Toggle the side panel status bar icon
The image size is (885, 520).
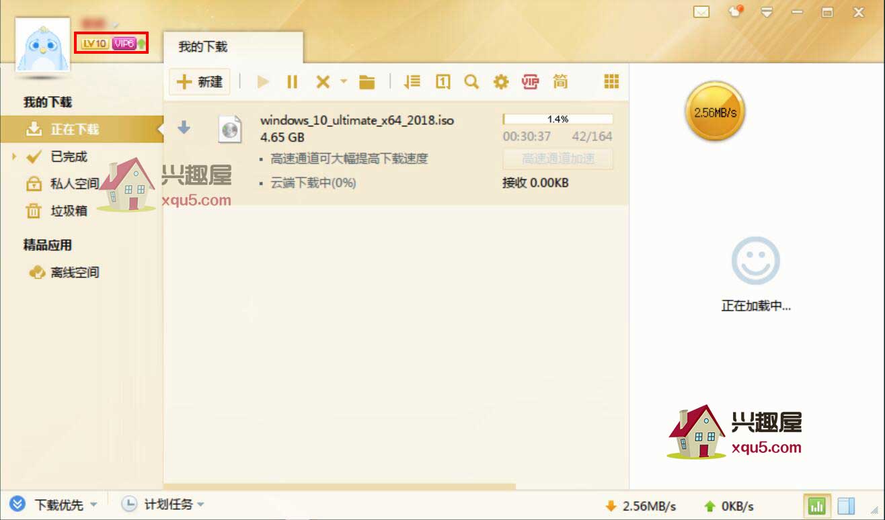point(846,506)
